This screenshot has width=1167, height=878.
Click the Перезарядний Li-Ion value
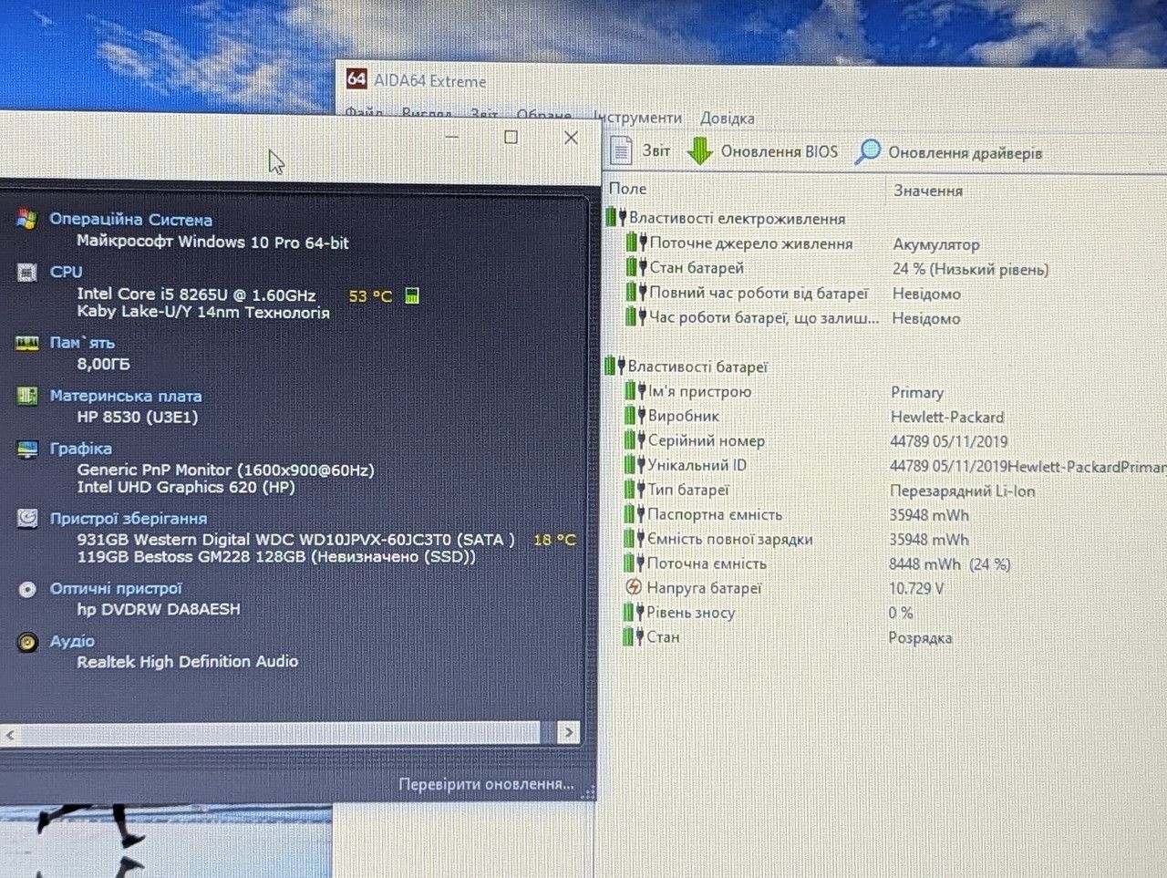tap(962, 491)
